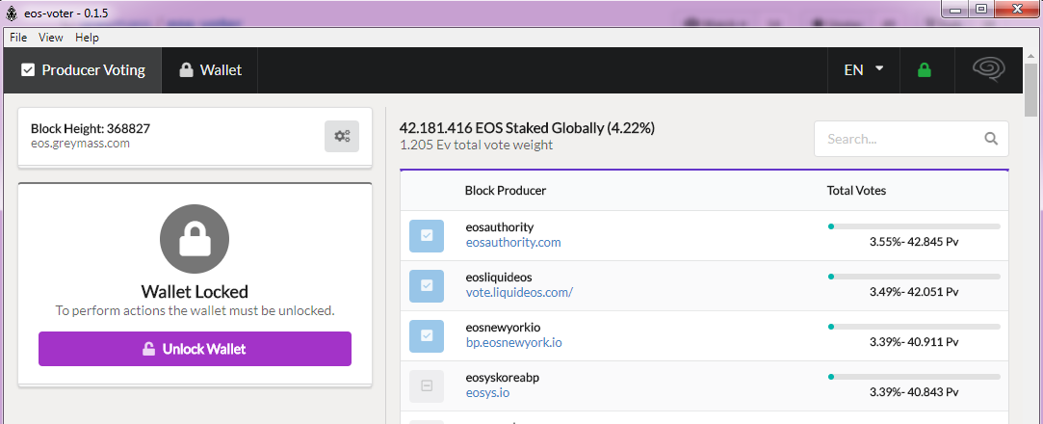Focus the Search input field
The width and height of the screenshot is (1043, 424).
click(911, 139)
